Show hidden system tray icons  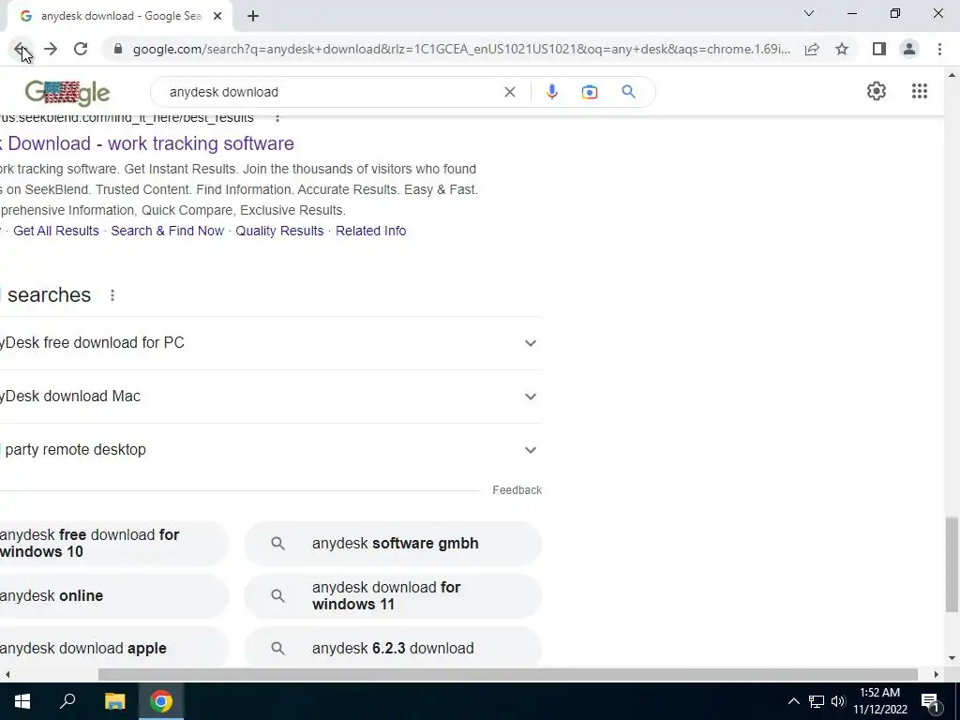793,701
